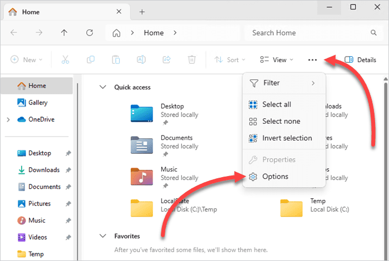Open Videos in the sidebar
Screen dimensions: 389x261
[x=37, y=237]
